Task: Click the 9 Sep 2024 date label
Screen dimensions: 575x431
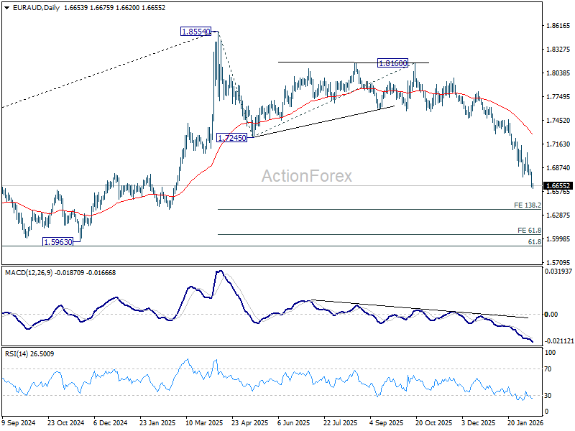Action: click(19, 422)
